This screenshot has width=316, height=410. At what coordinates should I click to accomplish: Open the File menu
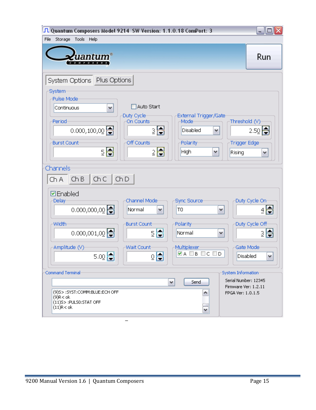48,39
